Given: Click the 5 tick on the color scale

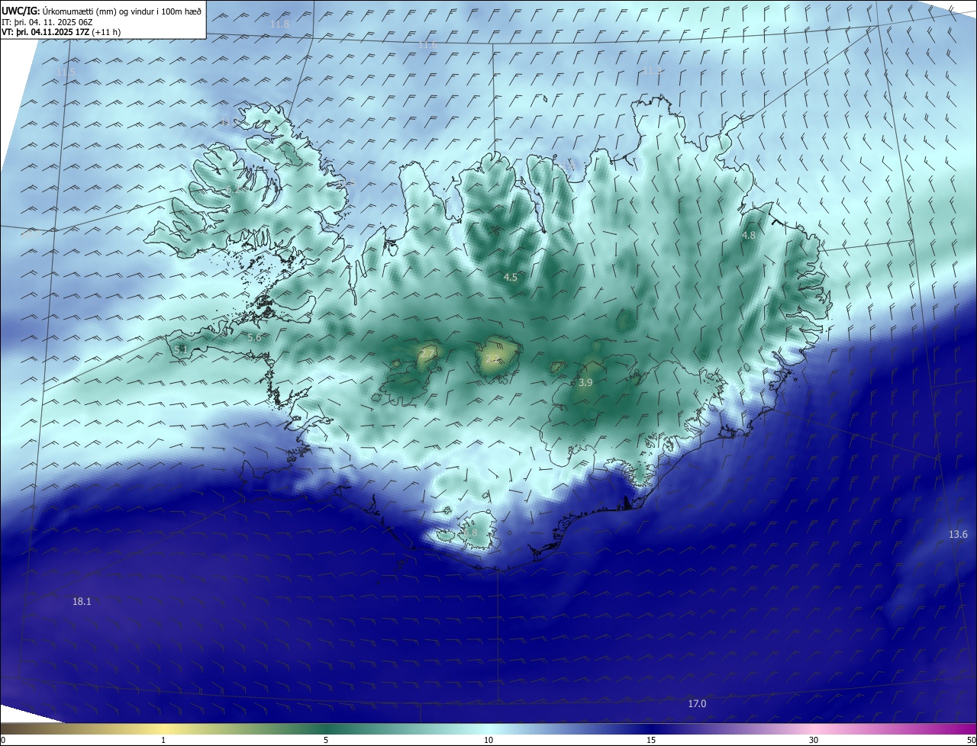Looking at the screenshot, I should point(326,741).
